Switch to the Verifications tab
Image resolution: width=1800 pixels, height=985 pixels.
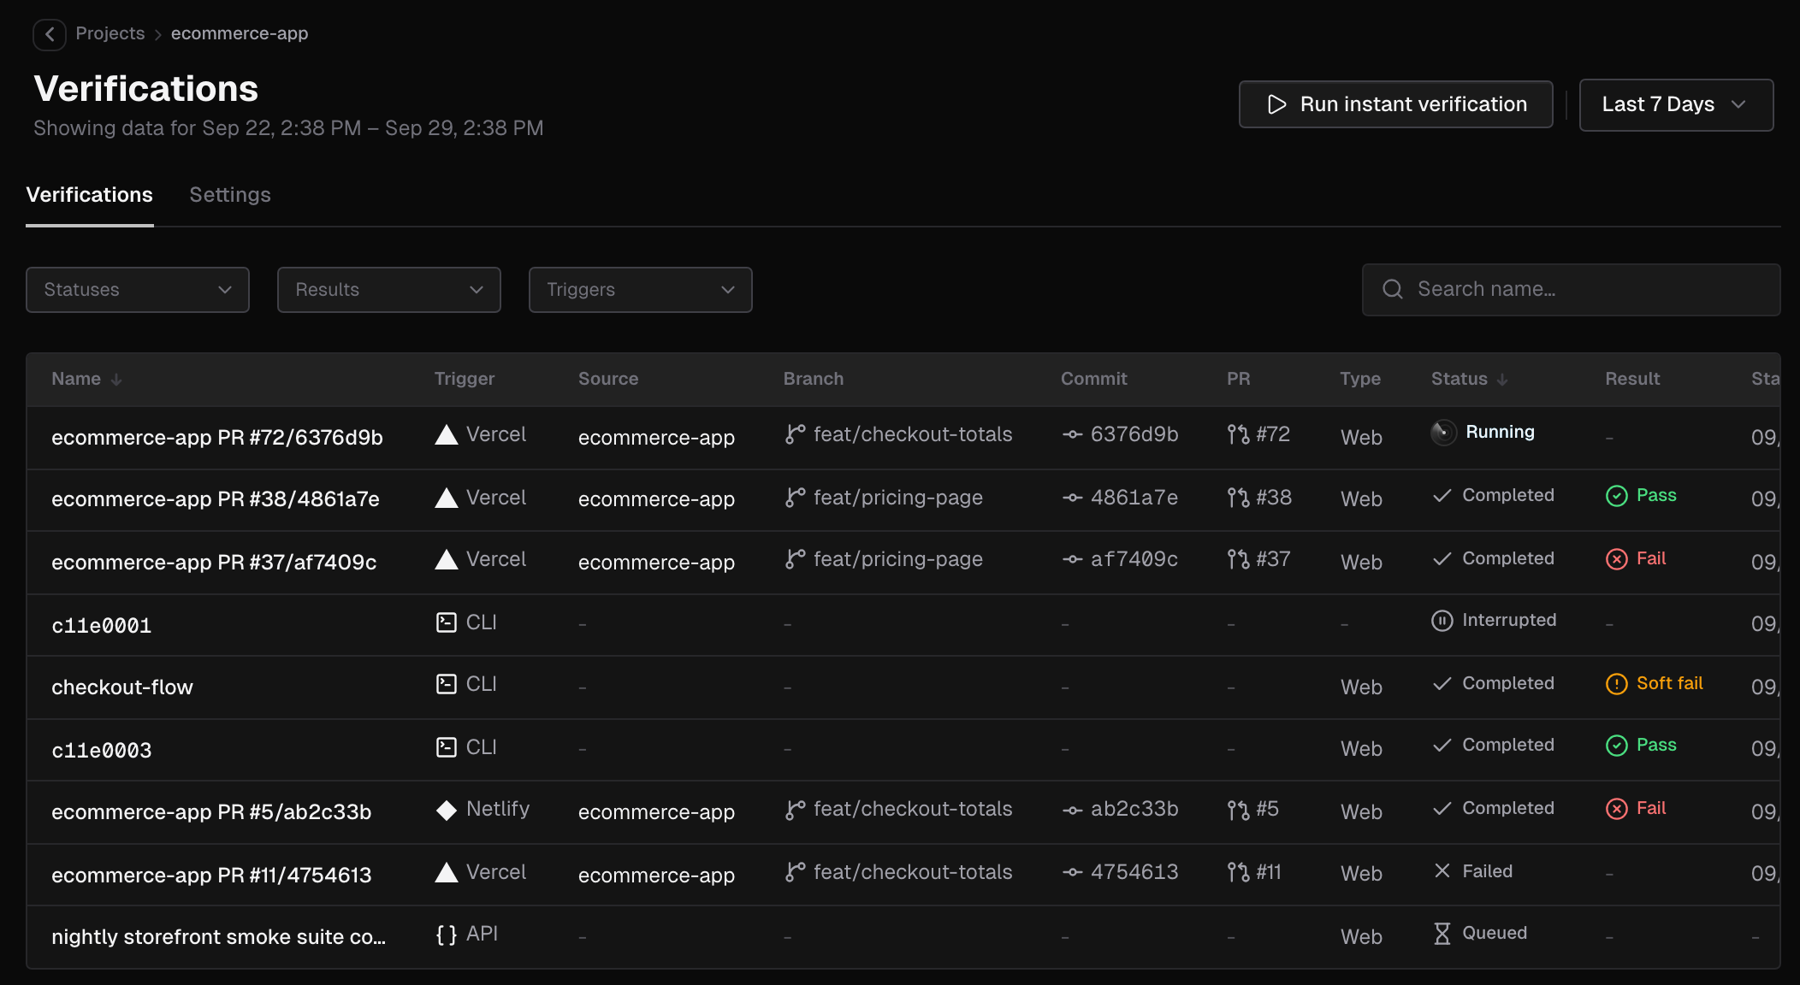click(90, 195)
